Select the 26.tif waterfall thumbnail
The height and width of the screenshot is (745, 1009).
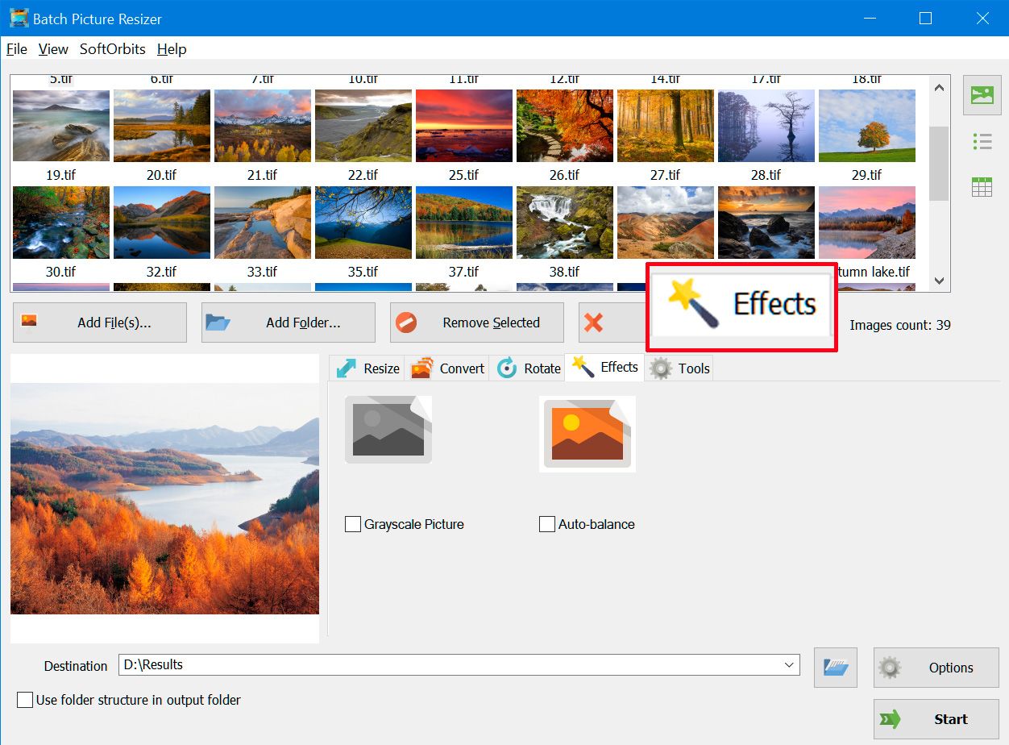(564, 223)
